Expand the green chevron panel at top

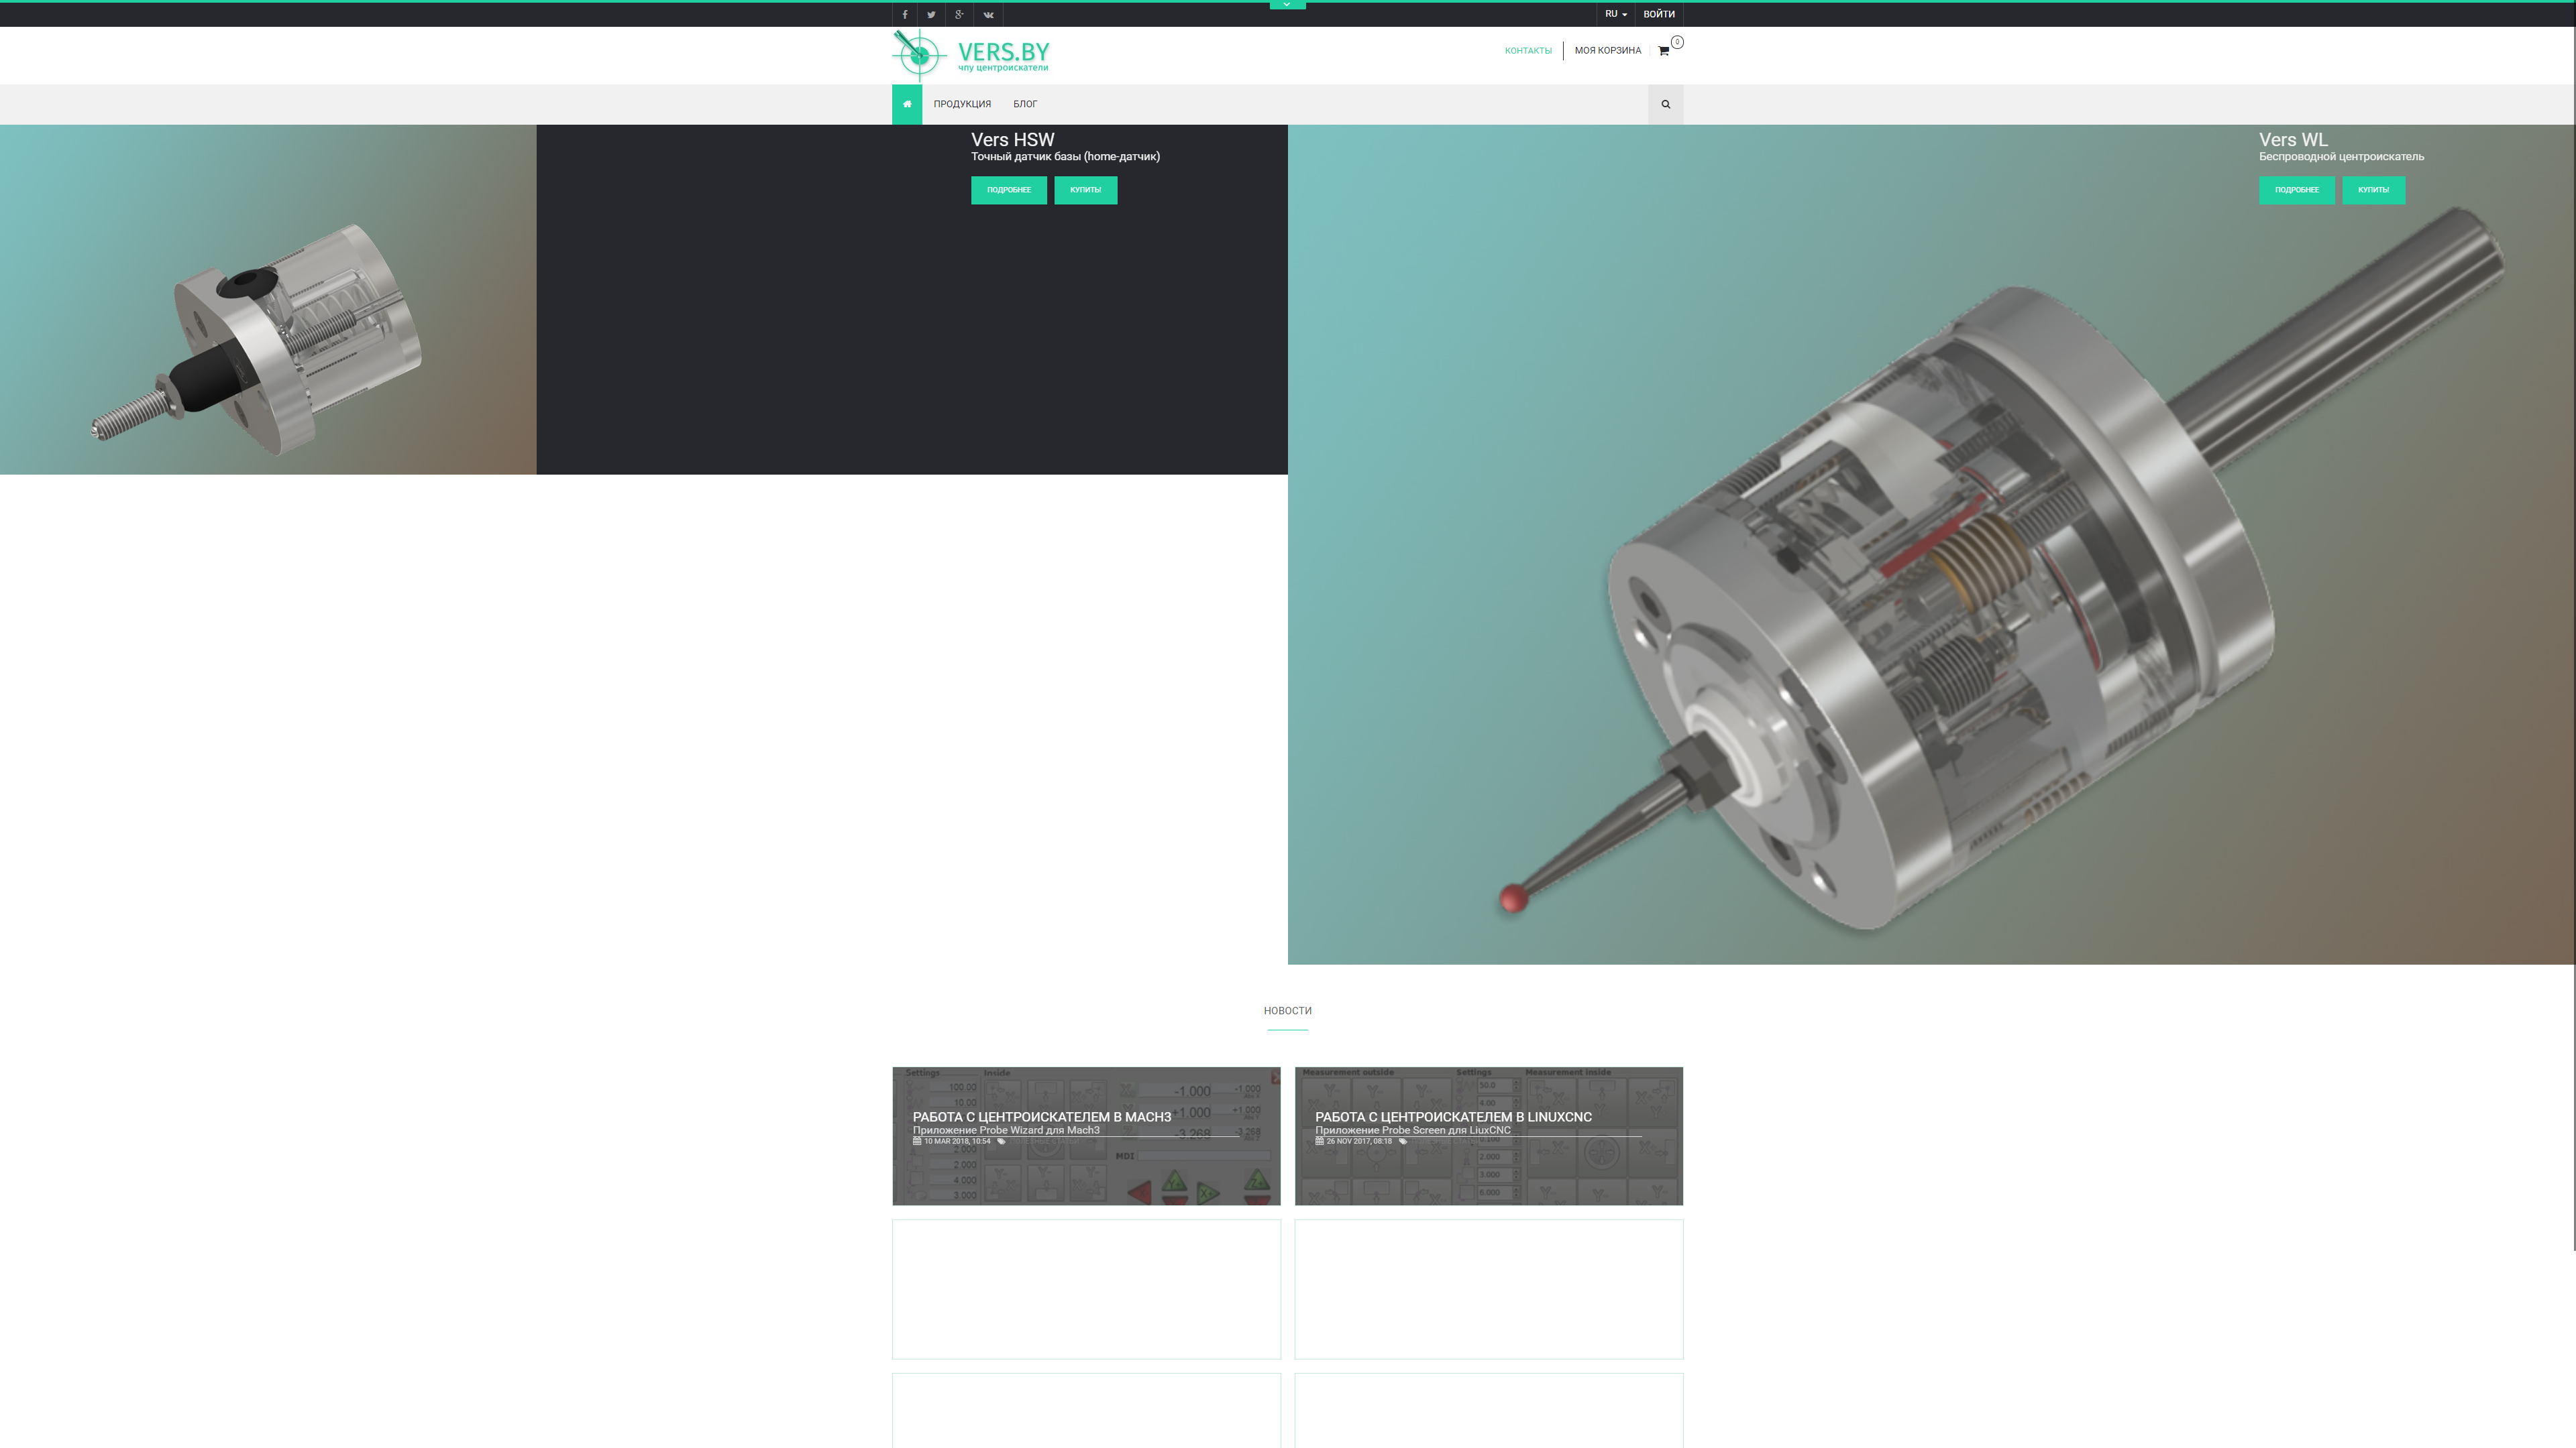point(1287,5)
